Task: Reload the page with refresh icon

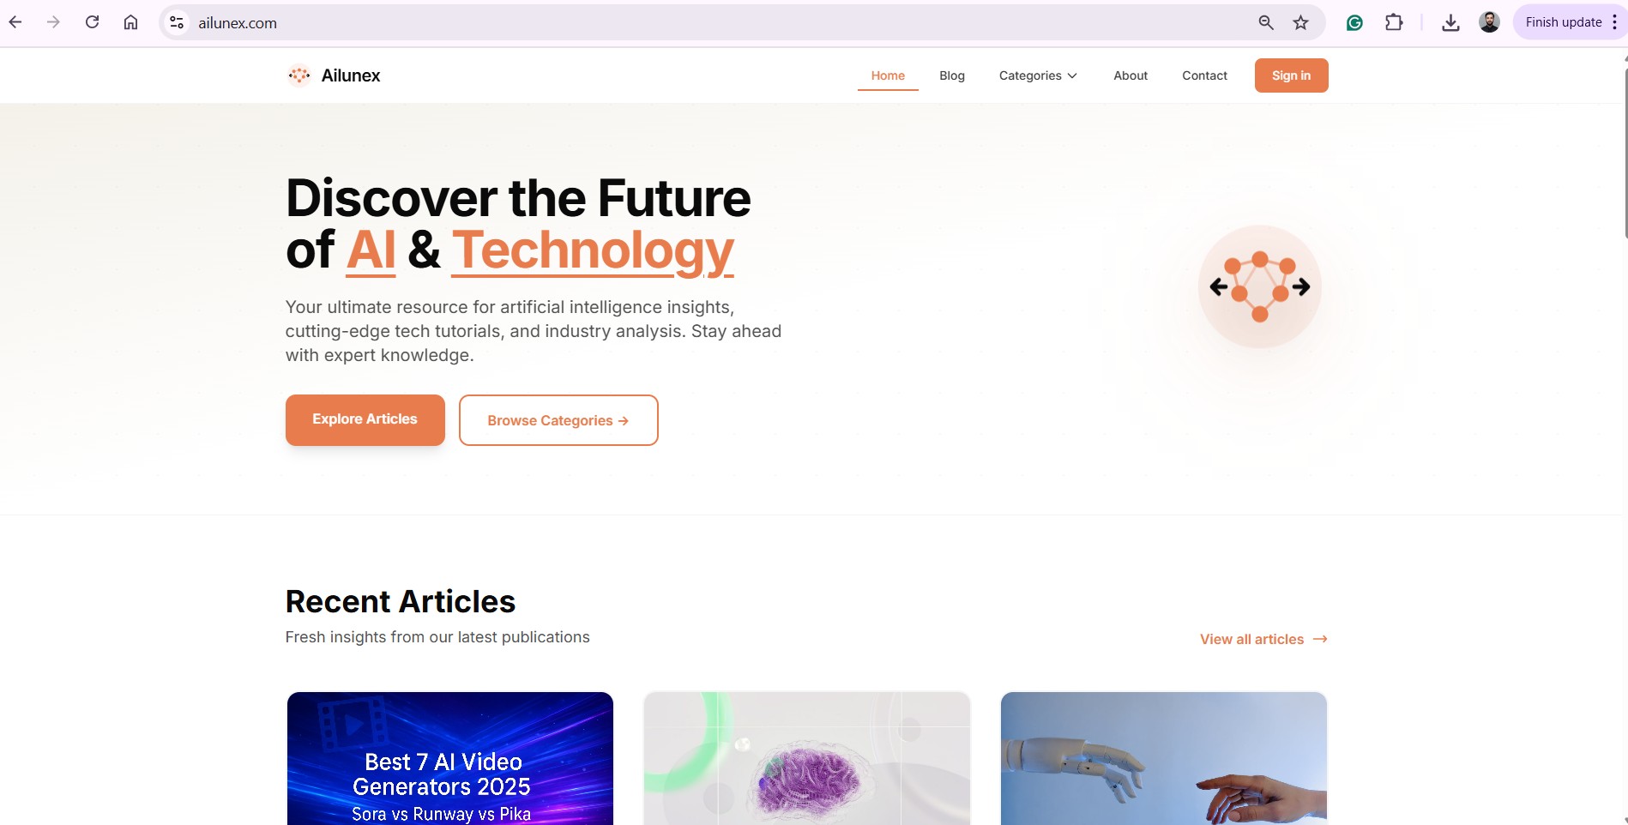Action: [92, 22]
